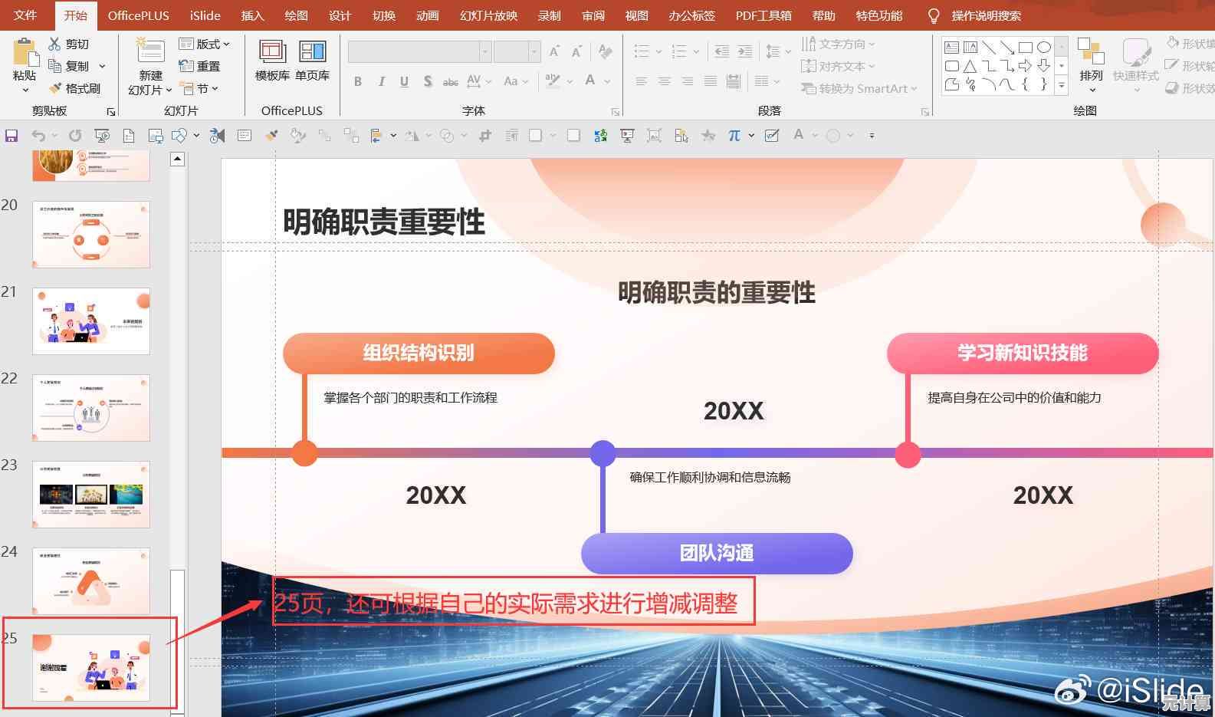Image resolution: width=1215 pixels, height=717 pixels.
Task: Open the Quick Styles gallery
Action: pyautogui.click(x=1136, y=65)
